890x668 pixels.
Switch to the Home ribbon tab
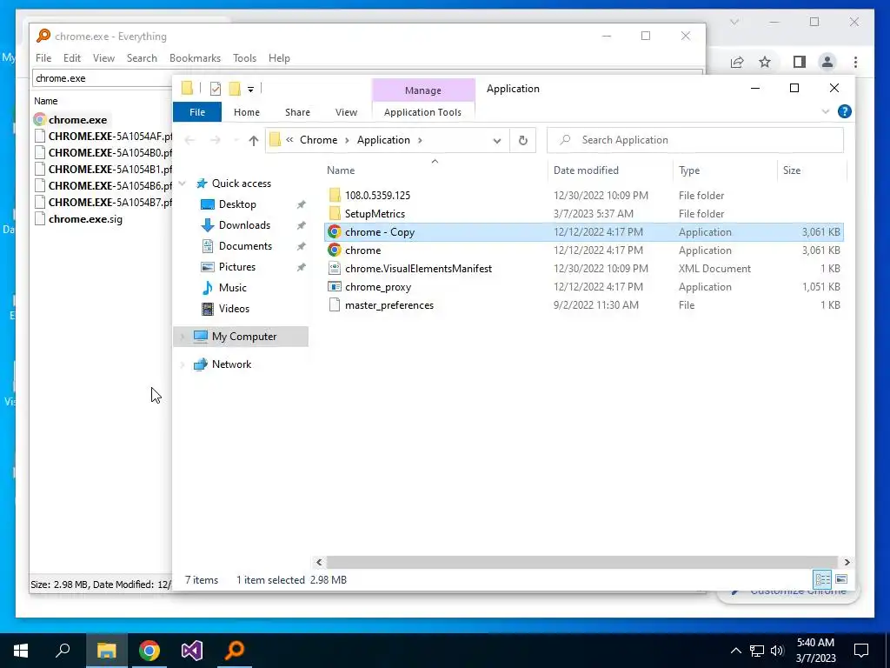[x=246, y=112]
